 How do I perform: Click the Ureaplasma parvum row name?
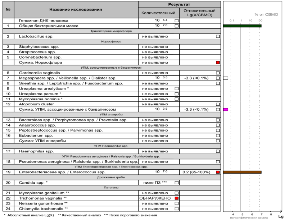click(x=40, y=94)
